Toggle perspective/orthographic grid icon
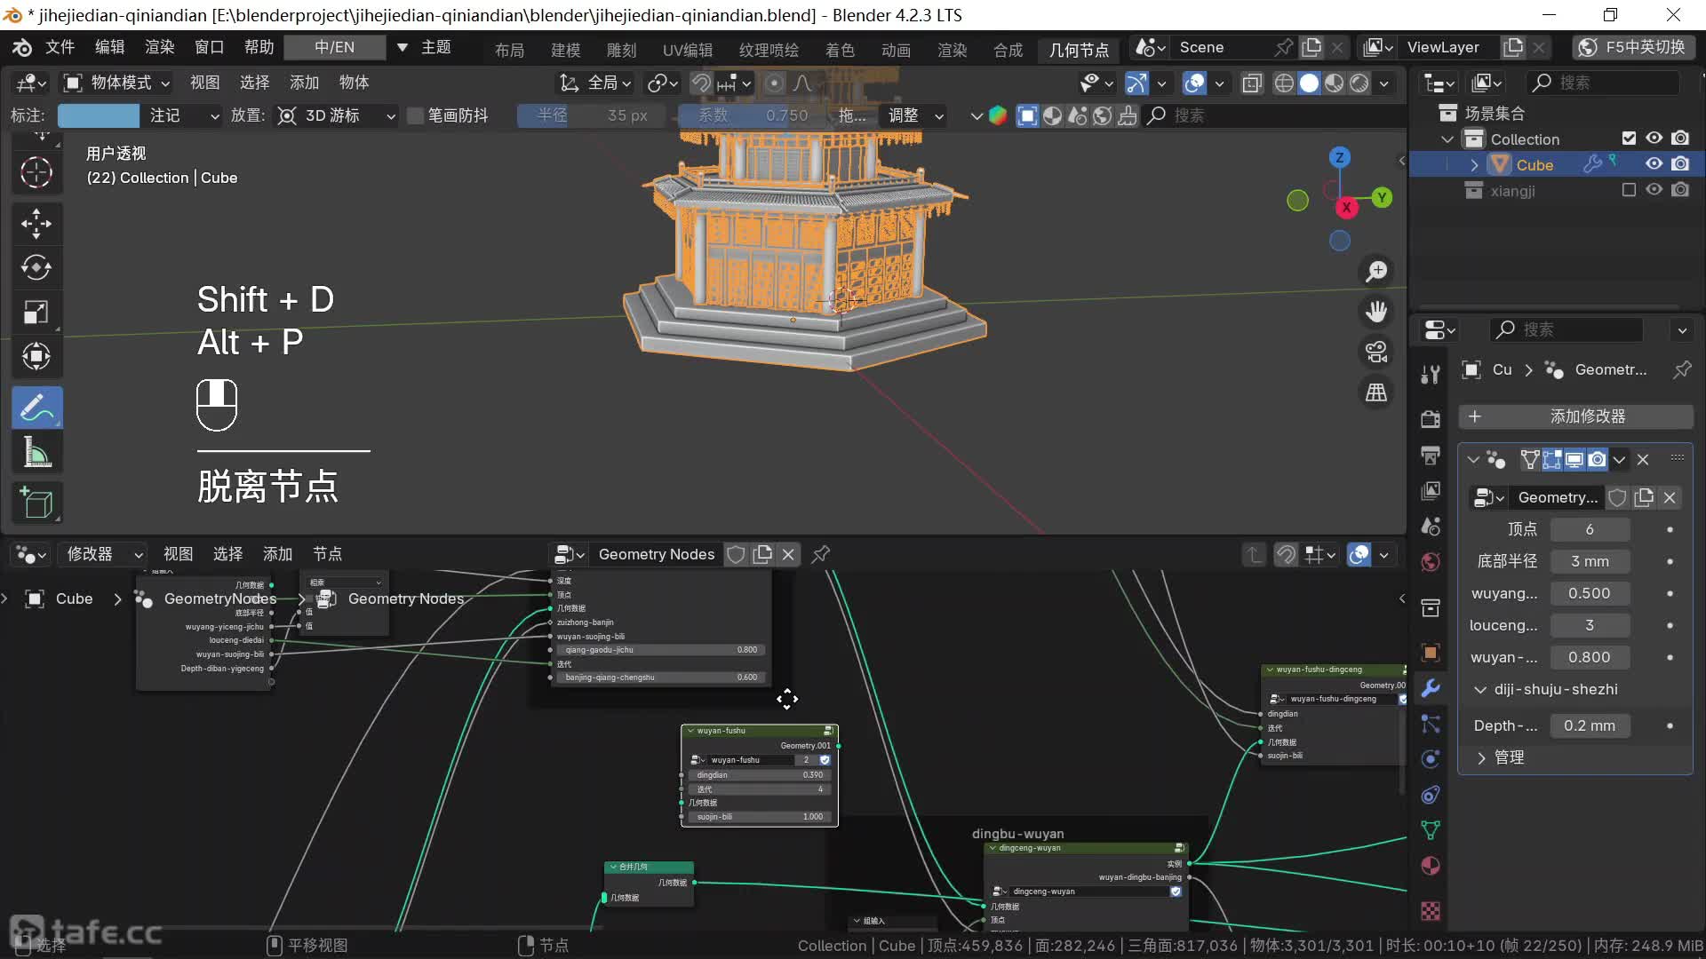Viewport: 1706px width, 959px height. coord(1376,392)
